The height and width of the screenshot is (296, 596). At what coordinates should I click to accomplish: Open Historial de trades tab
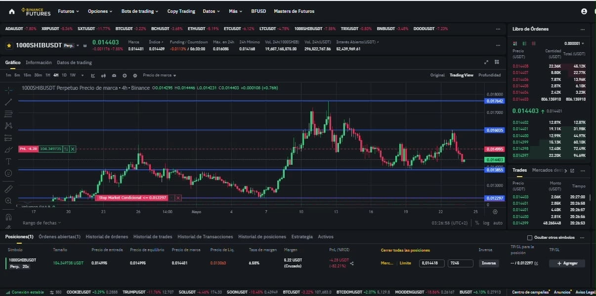tap(153, 237)
